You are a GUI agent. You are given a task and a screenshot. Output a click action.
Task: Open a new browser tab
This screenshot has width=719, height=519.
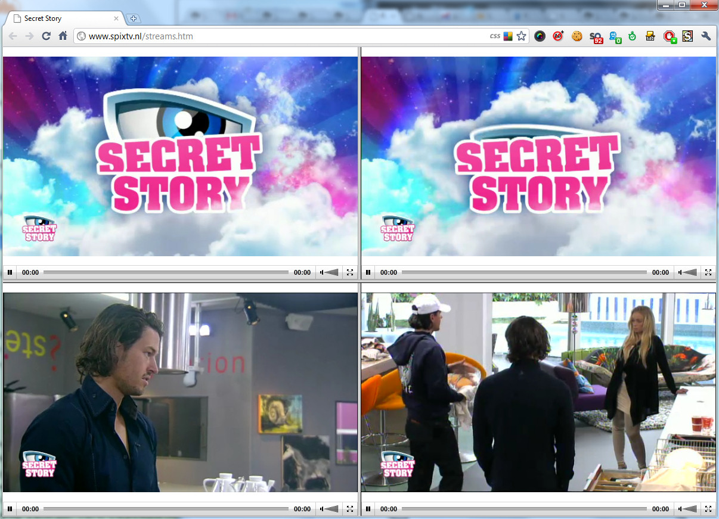pyautogui.click(x=133, y=18)
